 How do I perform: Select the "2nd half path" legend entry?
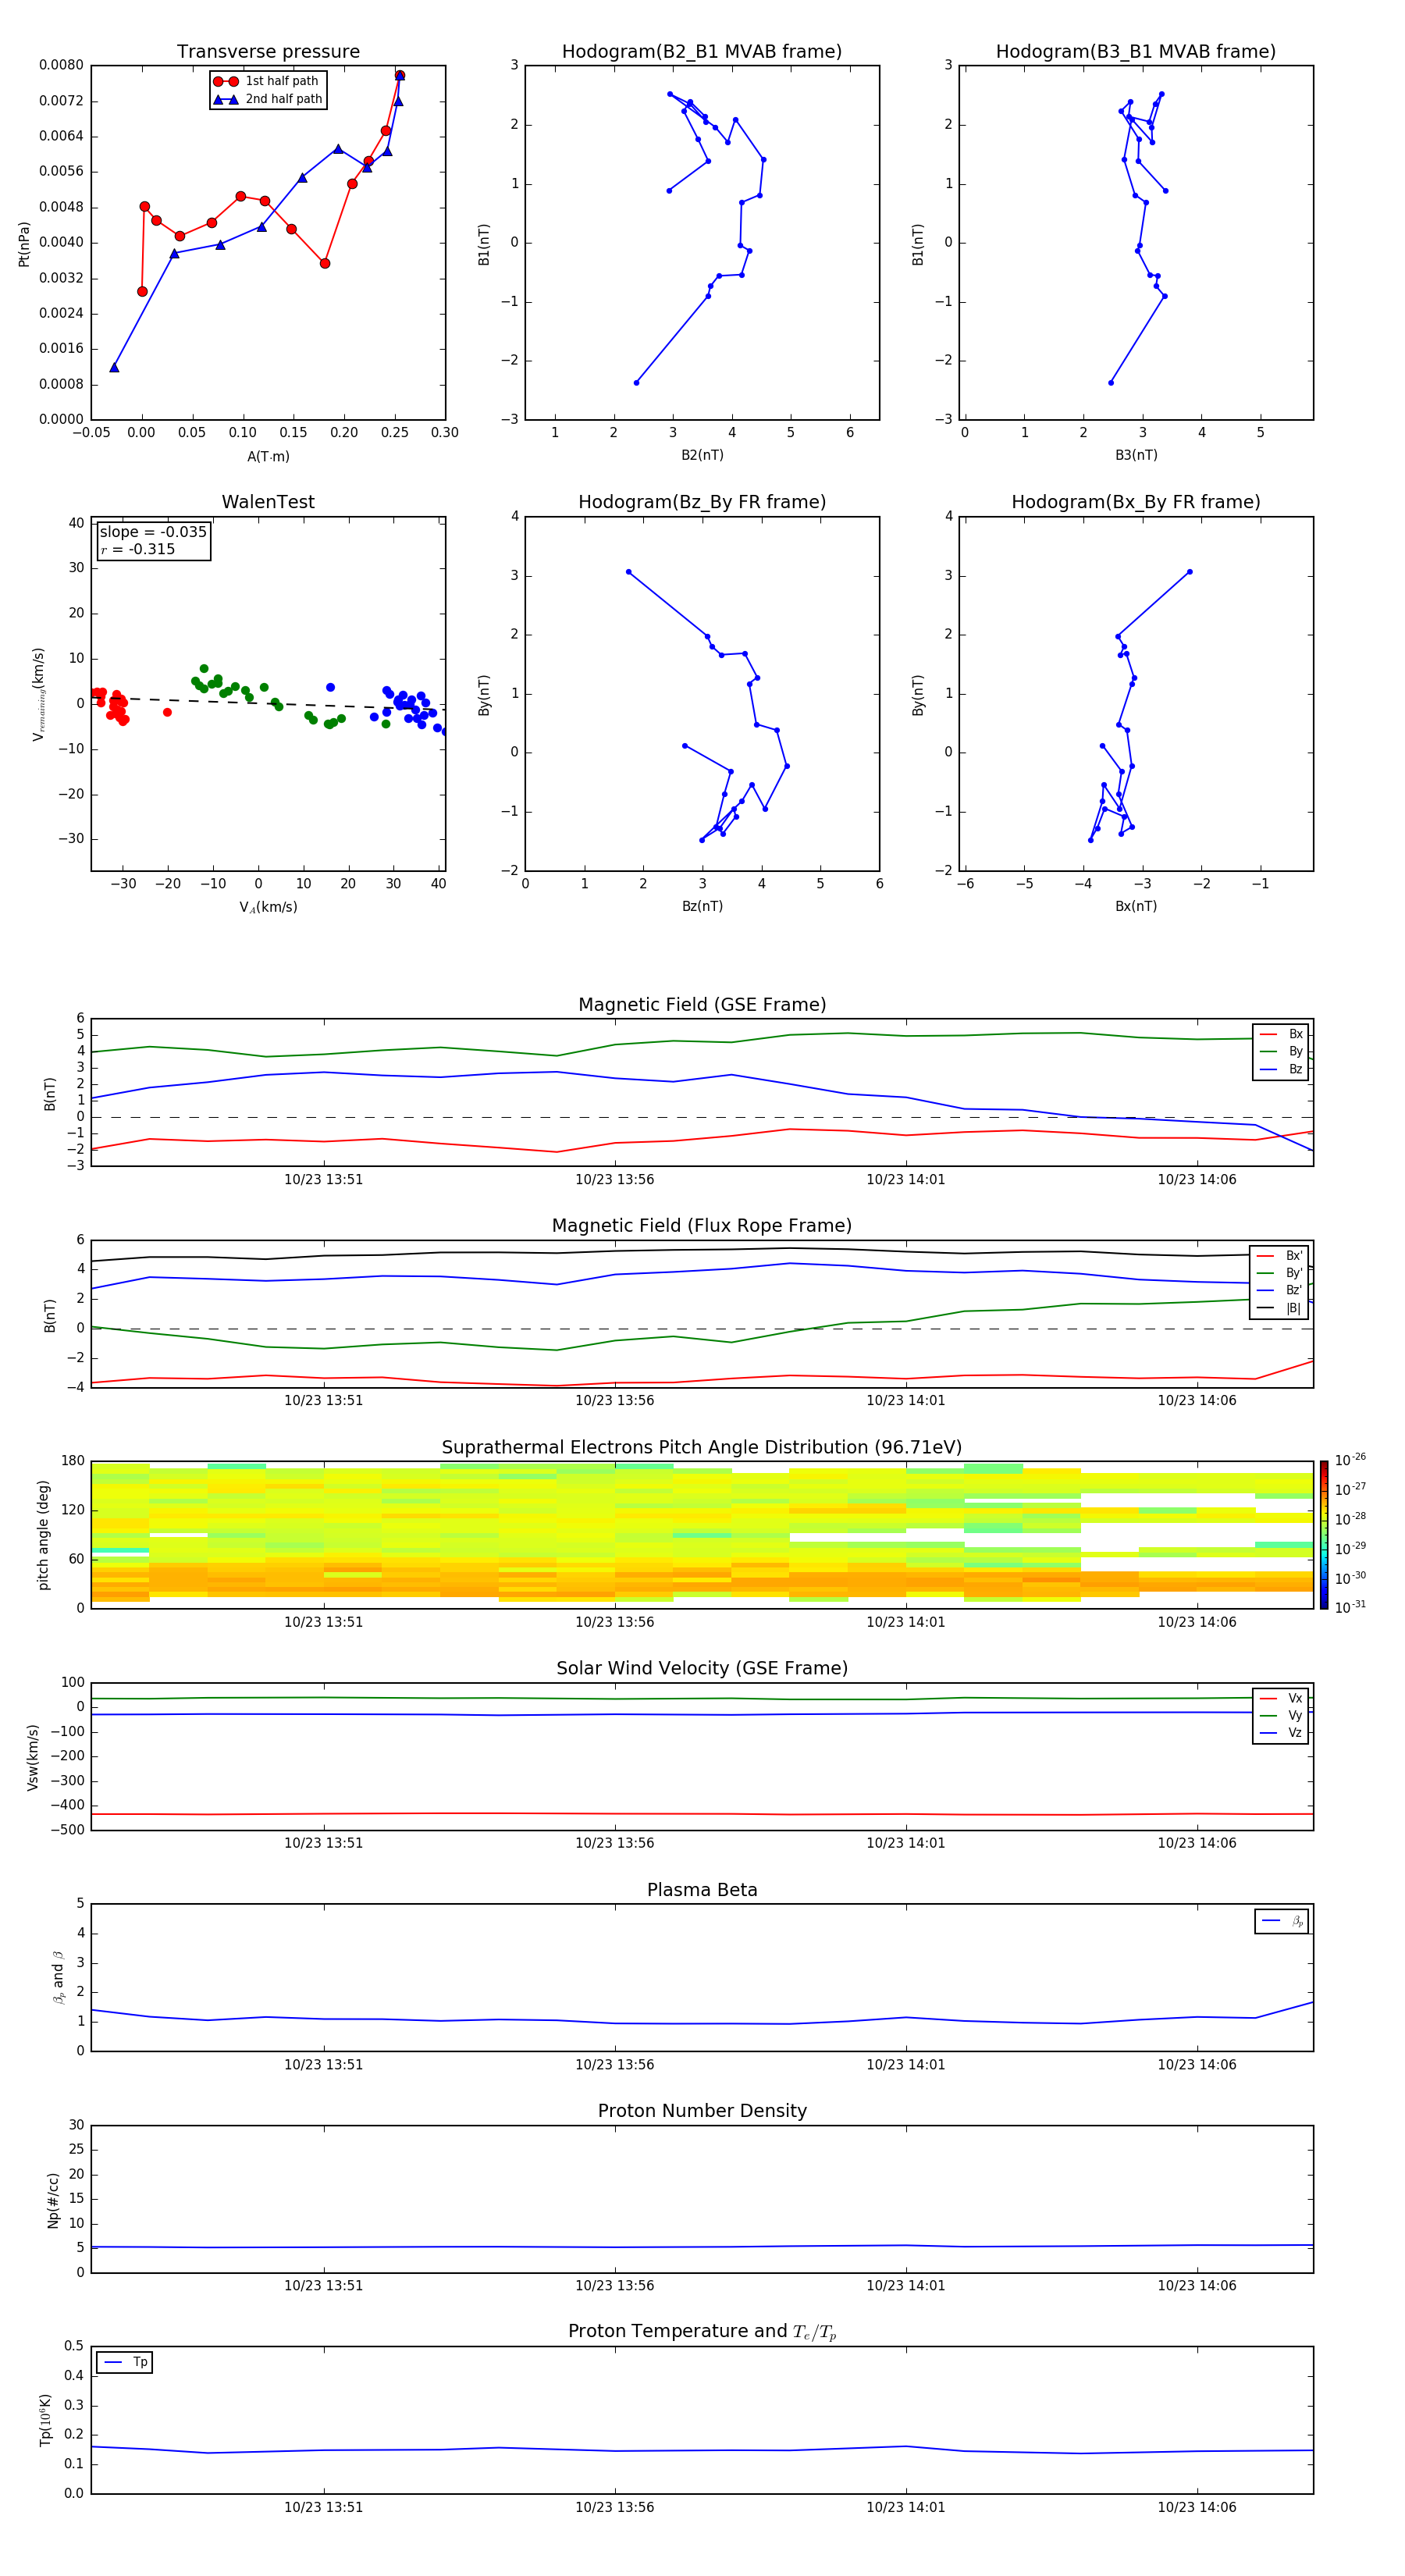[268, 99]
